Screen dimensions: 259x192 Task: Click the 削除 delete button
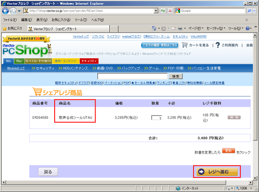point(234,118)
